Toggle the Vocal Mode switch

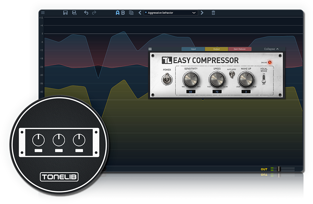coord(264,79)
